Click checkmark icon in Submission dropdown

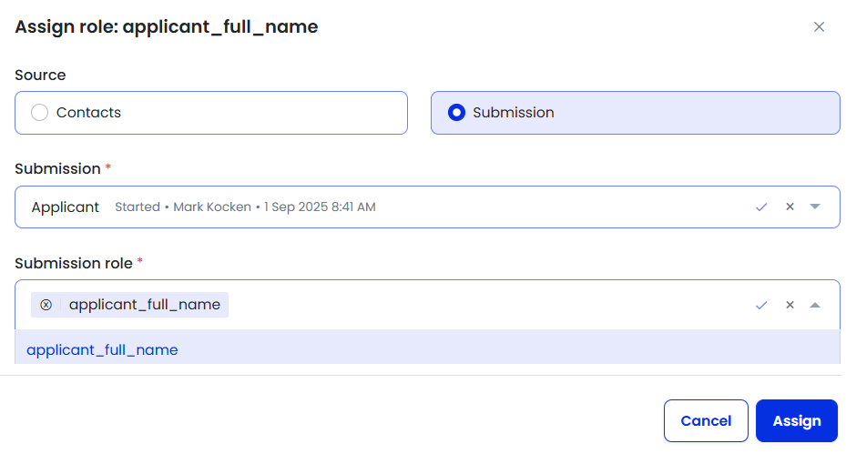[x=761, y=207]
